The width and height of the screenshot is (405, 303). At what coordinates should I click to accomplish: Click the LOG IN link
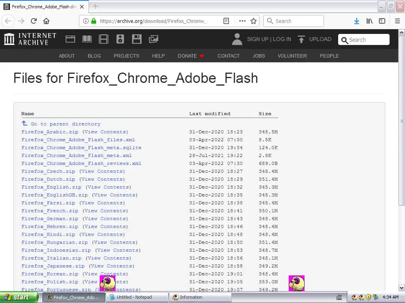click(x=282, y=39)
